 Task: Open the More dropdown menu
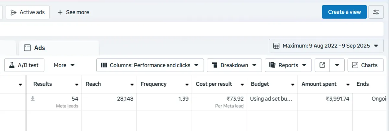click(x=64, y=65)
